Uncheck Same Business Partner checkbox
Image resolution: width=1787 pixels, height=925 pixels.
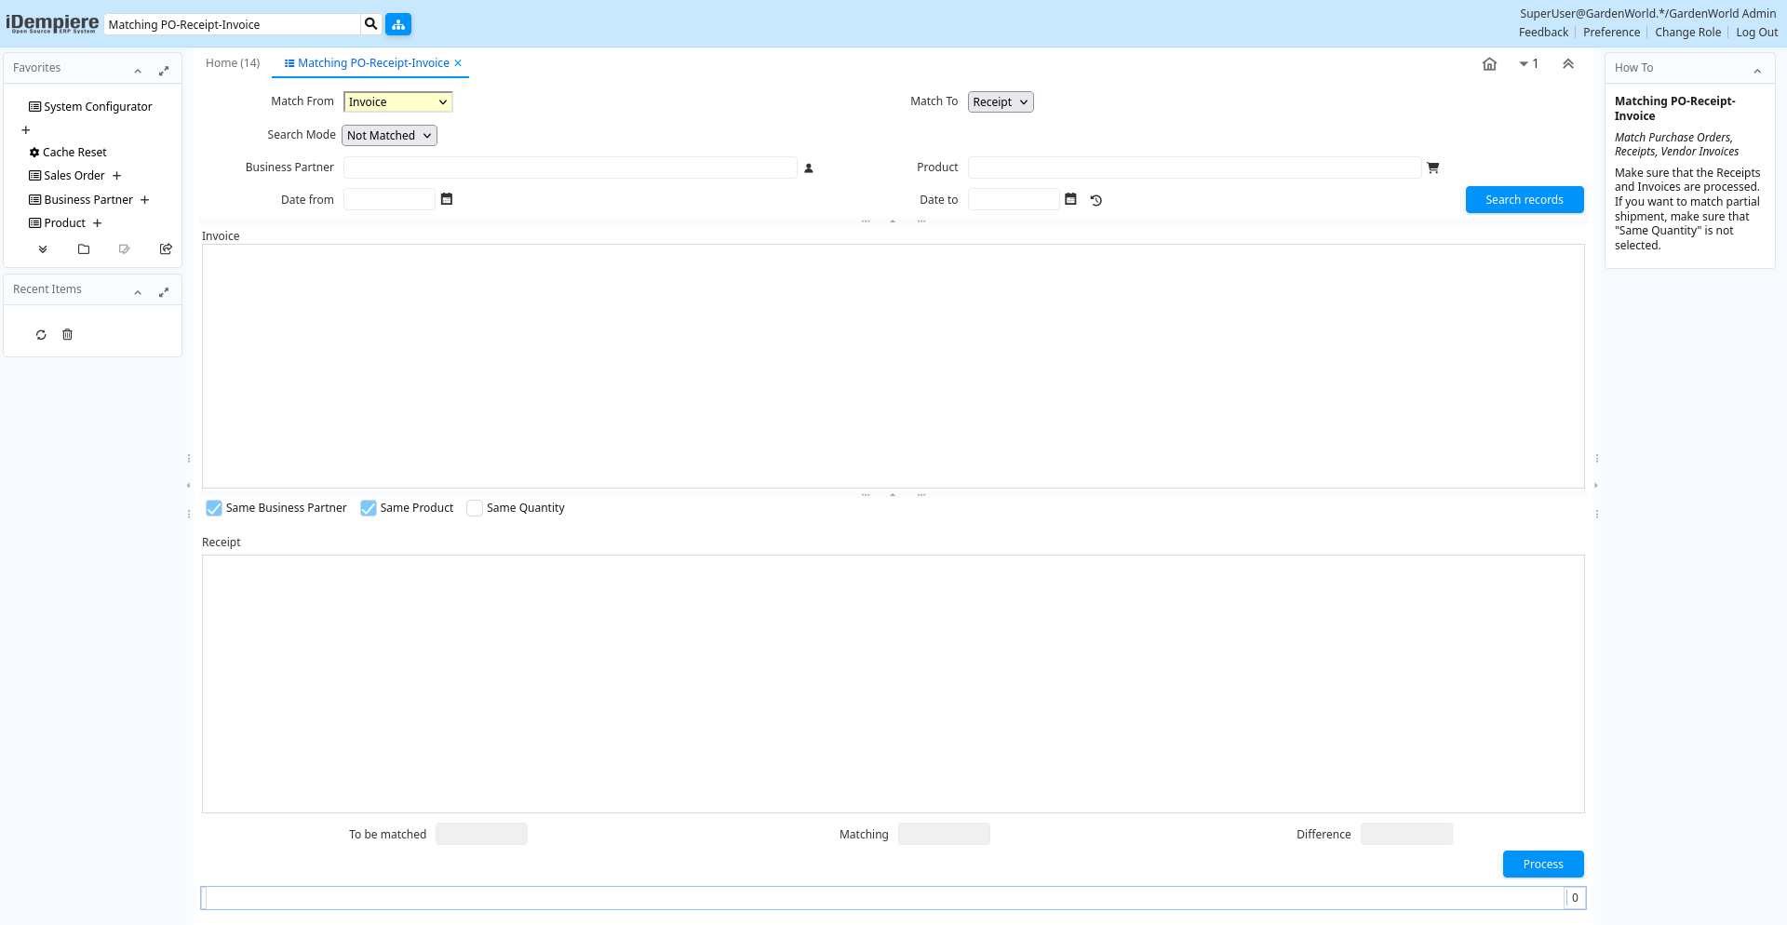[x=214, y=508]
